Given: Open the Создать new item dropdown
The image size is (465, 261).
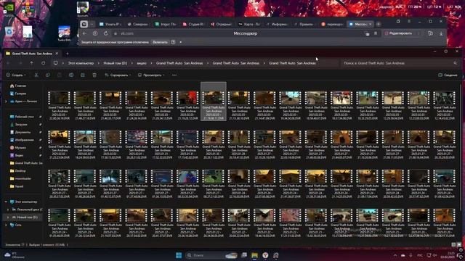Looking at the screenshot, I should pos(16,75).
